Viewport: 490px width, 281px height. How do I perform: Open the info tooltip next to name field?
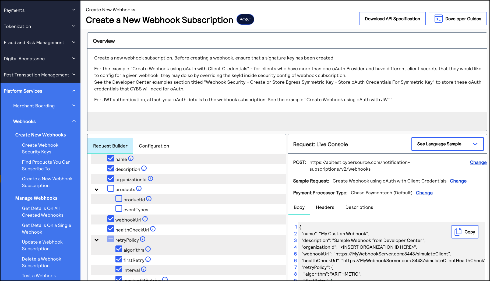[x=131, y=158]
